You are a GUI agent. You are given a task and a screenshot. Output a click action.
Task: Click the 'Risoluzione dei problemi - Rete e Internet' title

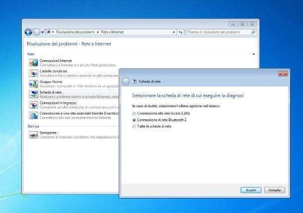[x=69, y=44]
